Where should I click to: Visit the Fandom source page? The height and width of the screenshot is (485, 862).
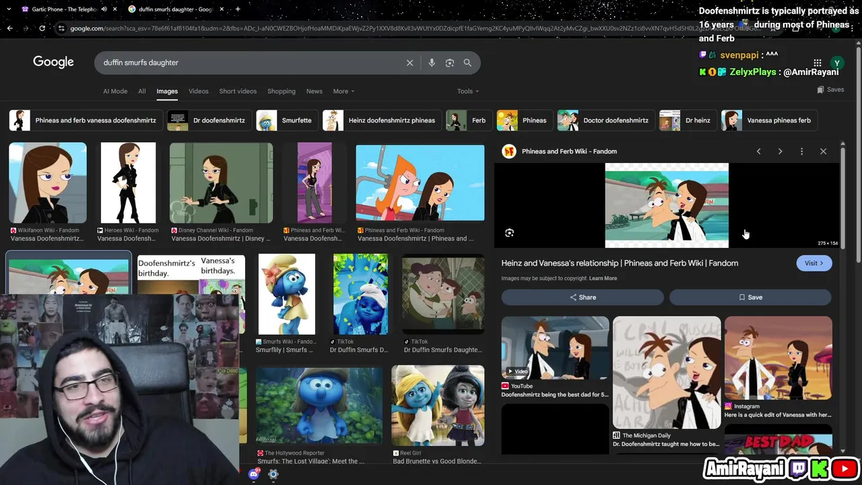point(814,263)
